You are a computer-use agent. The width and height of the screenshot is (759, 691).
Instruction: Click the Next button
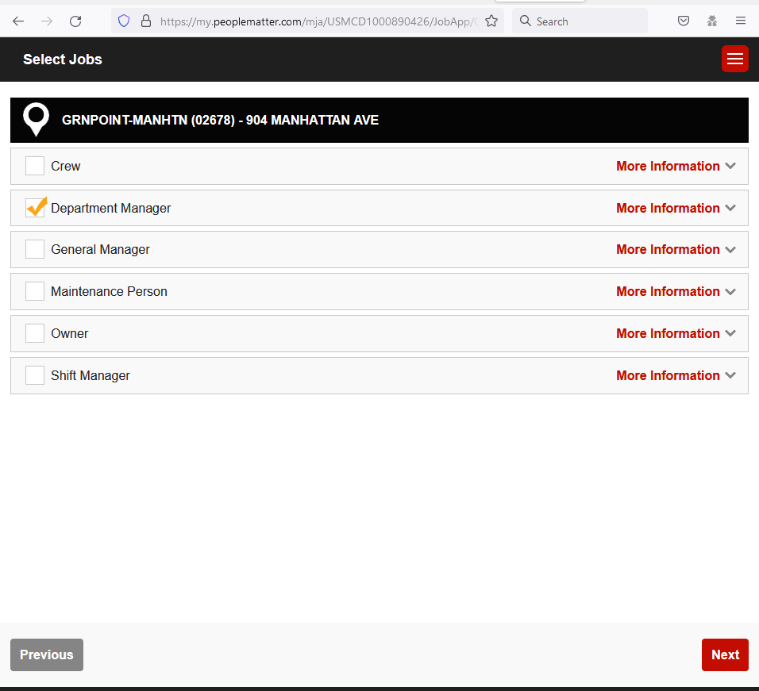tap(724, 655)
